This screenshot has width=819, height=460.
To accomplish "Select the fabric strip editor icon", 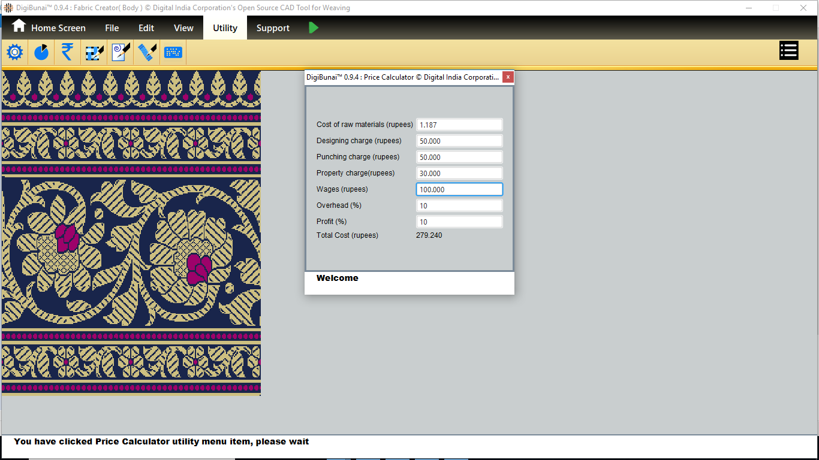I will [147, 52].
